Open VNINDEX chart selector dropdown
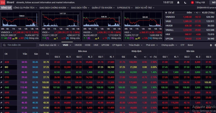Viewport: 216px width, 113px height. 7,32
